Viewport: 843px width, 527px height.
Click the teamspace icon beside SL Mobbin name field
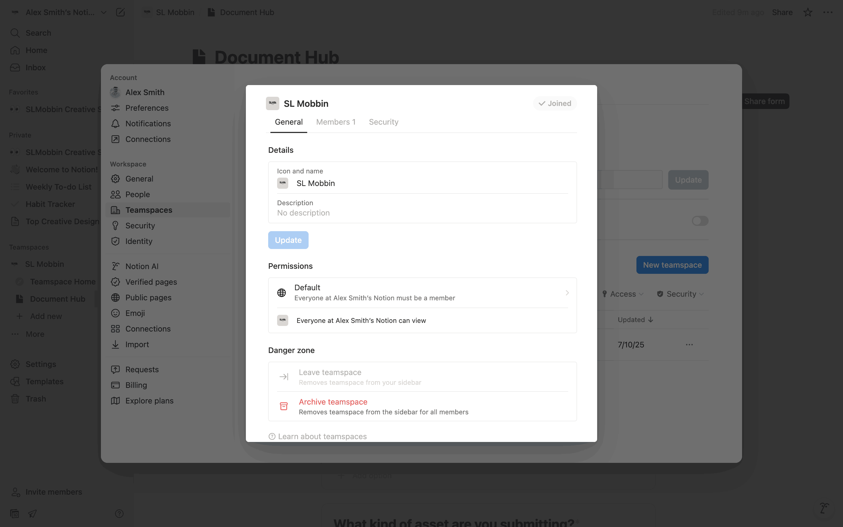point(282,183)
